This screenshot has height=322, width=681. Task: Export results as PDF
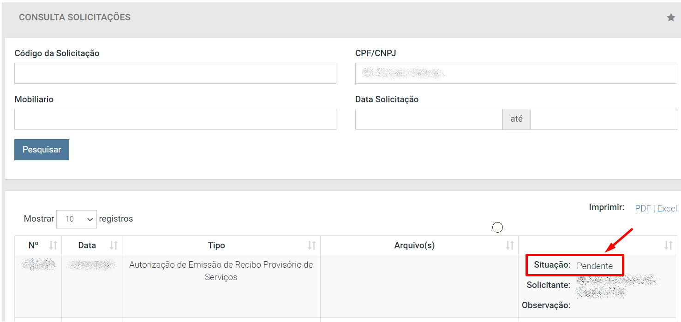pyautogui.click(x=643, y=209)
